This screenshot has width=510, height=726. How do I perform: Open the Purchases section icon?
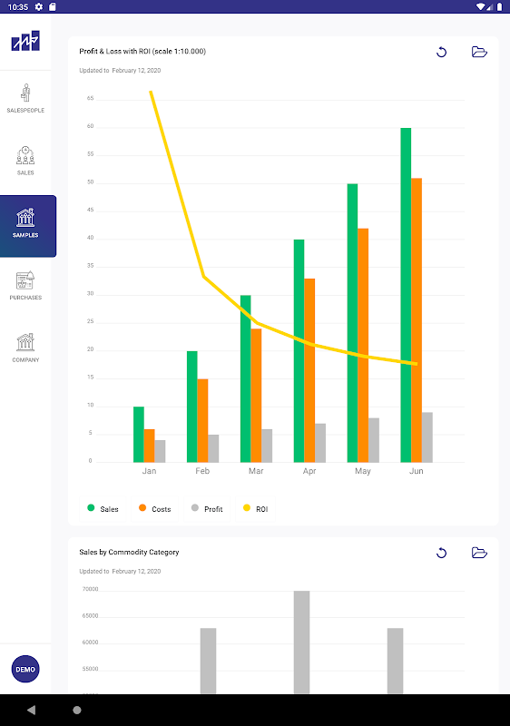tap(25, 280)
